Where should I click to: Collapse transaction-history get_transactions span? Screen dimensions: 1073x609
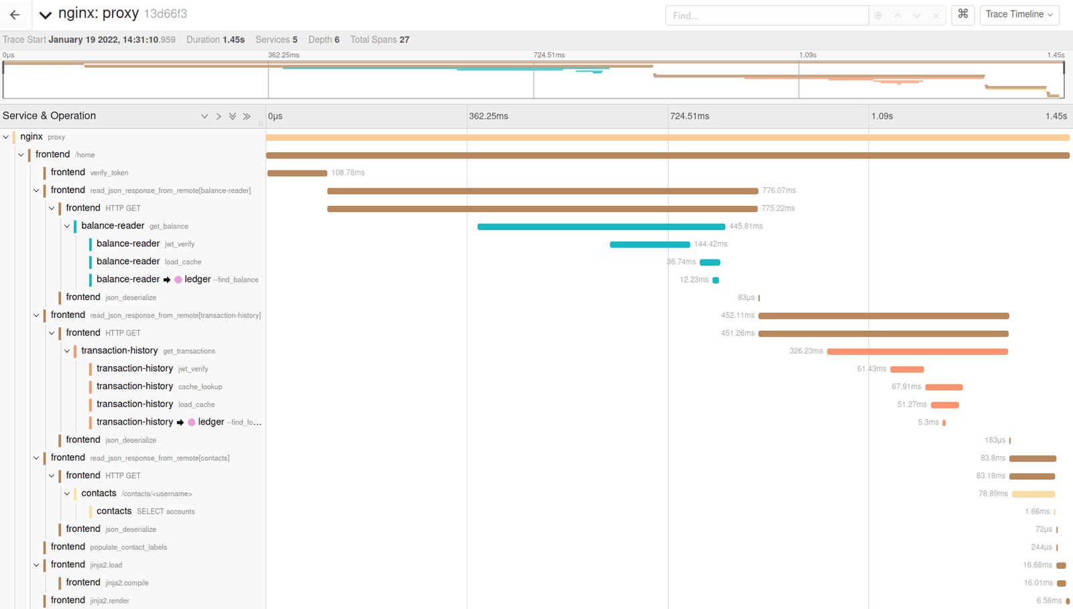tap(67, 351)
